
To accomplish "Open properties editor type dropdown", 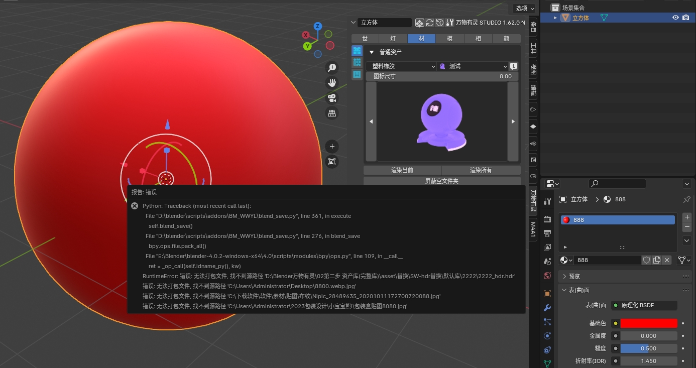I will [553, 184].
